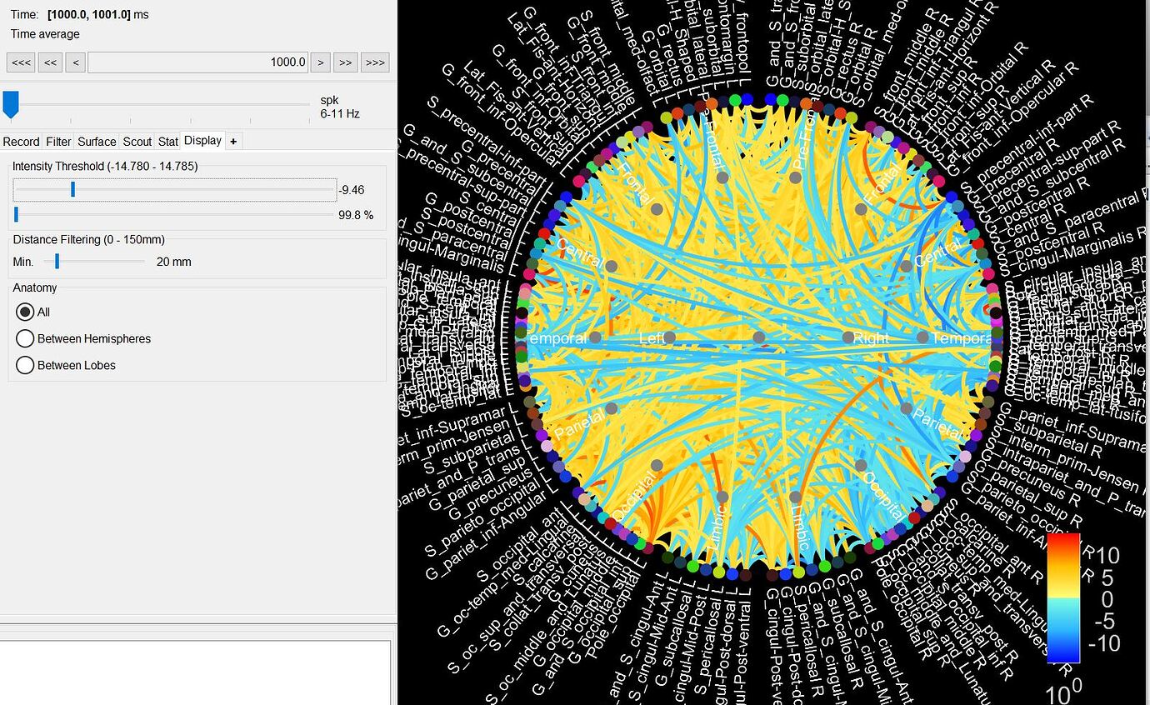The image size is (1150, 705).
Task: Click the Distance Filtering Min slider handle
Action: coord(57,262)
